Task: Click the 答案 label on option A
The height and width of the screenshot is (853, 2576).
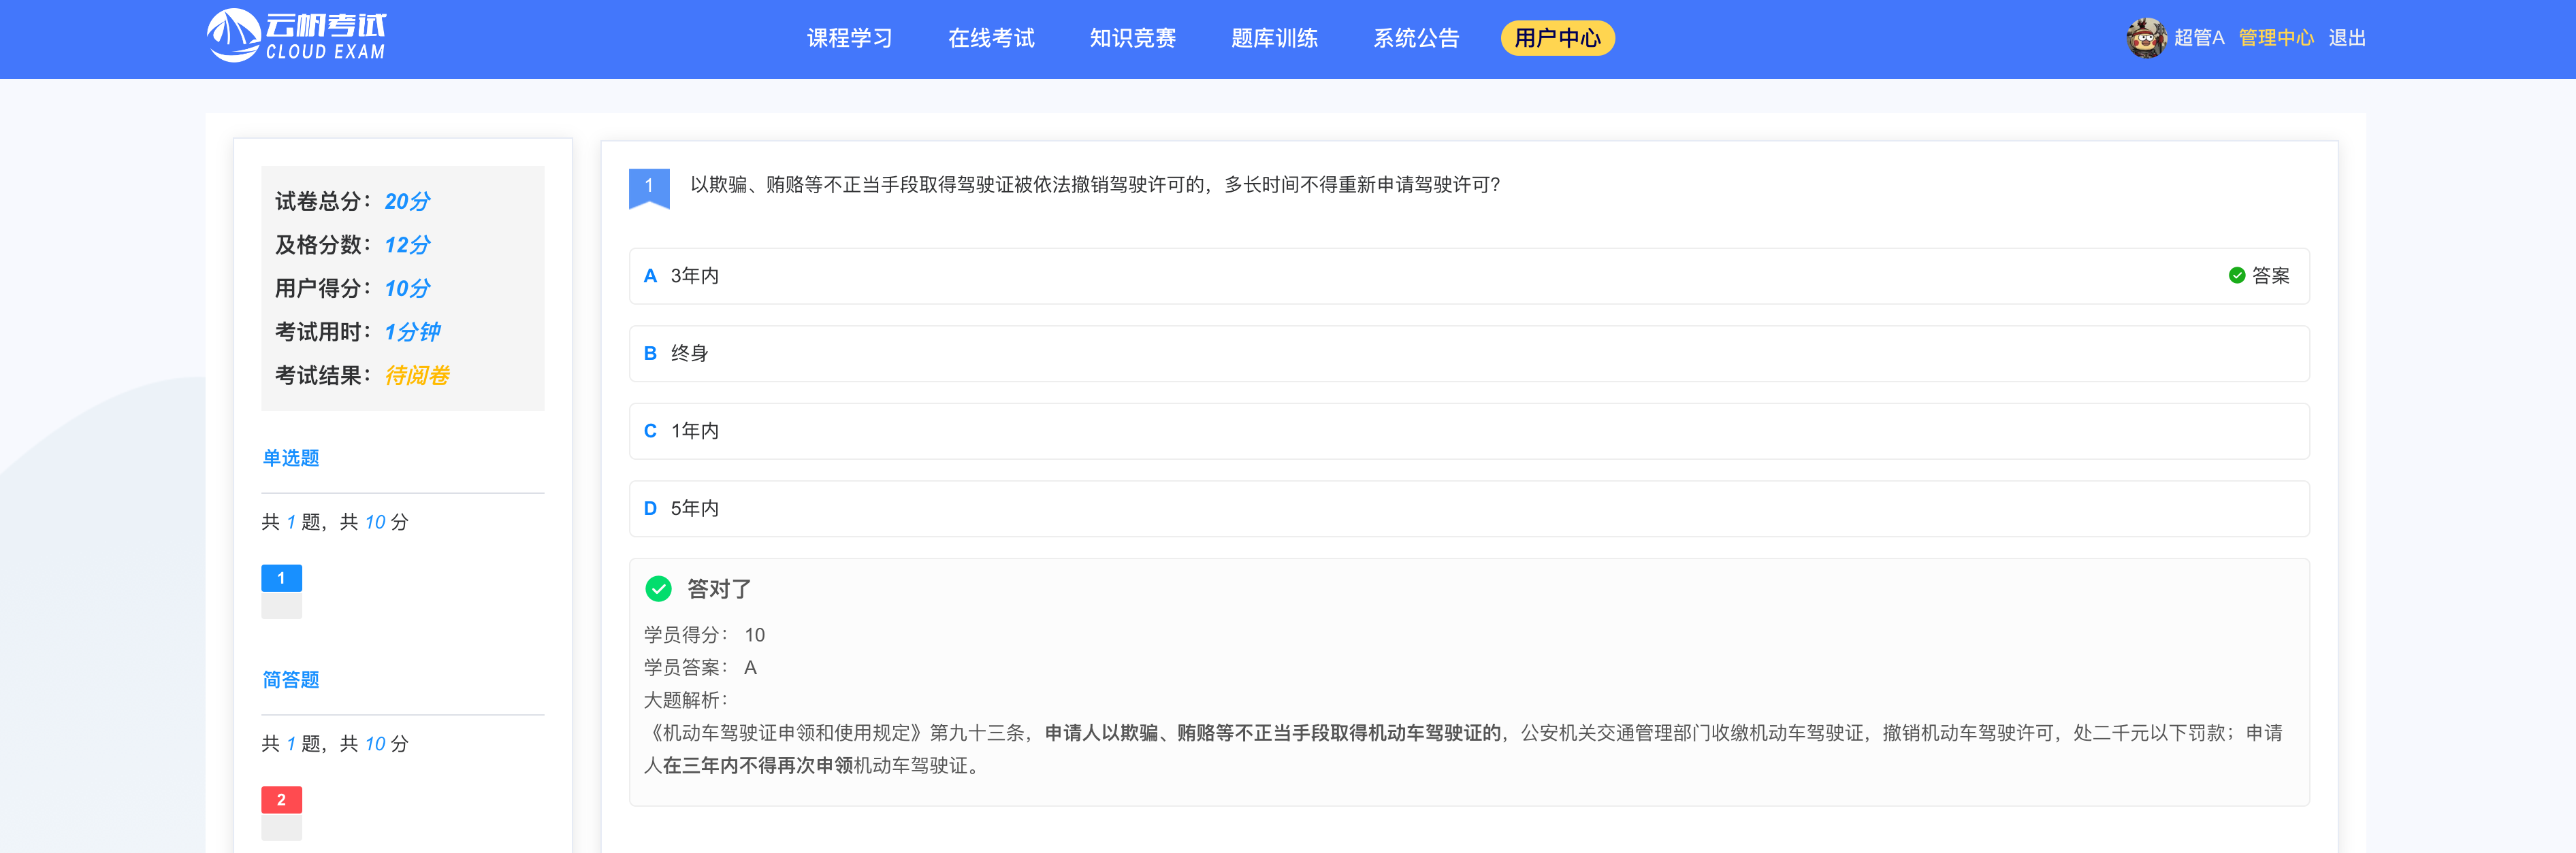Action: 2271,275
